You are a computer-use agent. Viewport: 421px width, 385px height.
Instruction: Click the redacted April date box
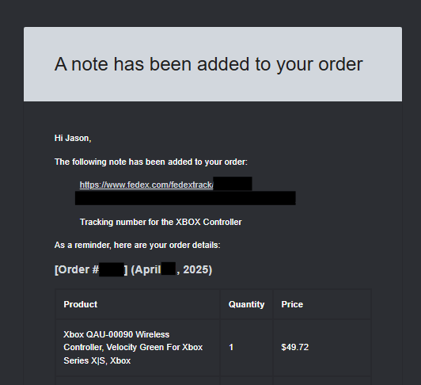pyautogui.click(x=169, y=269)
